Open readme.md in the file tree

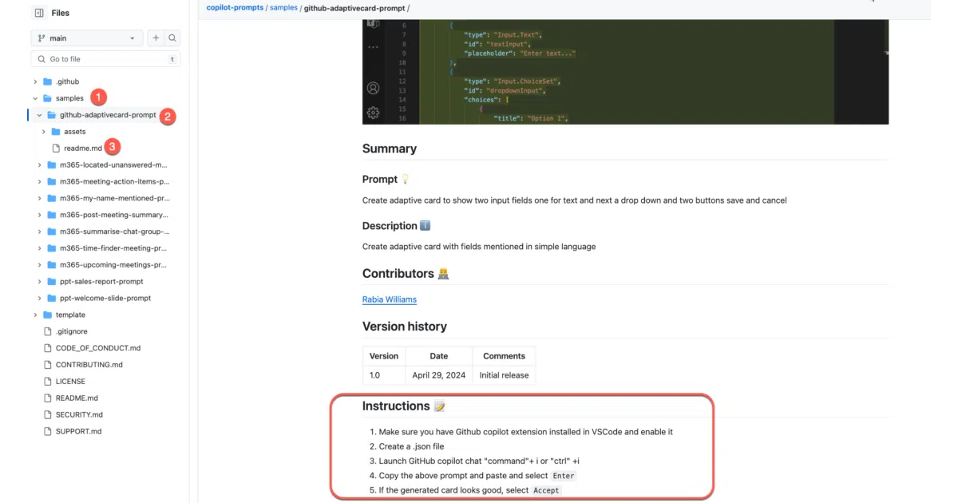click(83, 149)
